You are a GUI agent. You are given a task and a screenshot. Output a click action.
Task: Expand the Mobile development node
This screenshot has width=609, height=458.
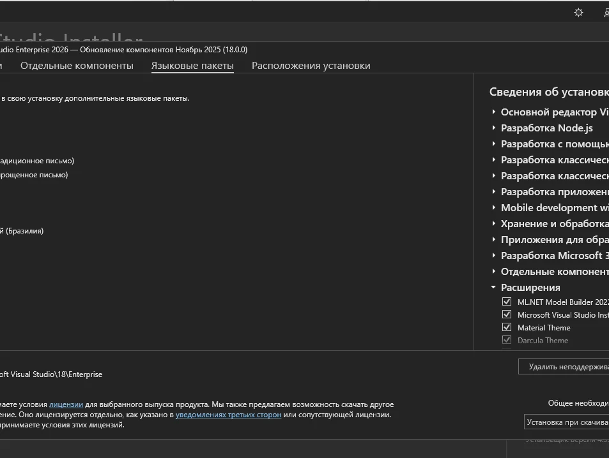pyautogui.click(x=493, y=207)
